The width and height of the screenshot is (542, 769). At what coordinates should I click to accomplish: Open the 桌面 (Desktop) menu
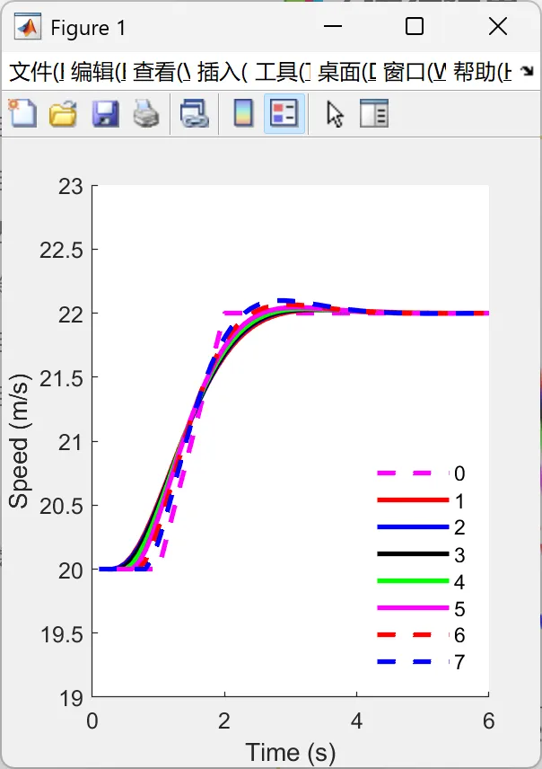[347, 72]
